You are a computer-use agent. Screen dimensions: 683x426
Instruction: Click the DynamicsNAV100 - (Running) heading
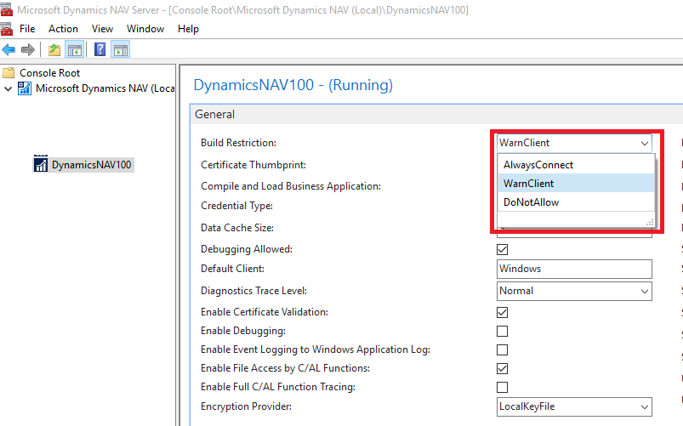[x=293, y=85]
